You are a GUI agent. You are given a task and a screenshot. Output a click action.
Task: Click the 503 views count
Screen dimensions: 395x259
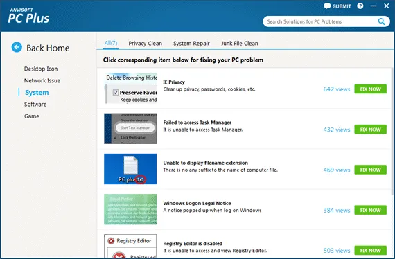coord(337,251)
